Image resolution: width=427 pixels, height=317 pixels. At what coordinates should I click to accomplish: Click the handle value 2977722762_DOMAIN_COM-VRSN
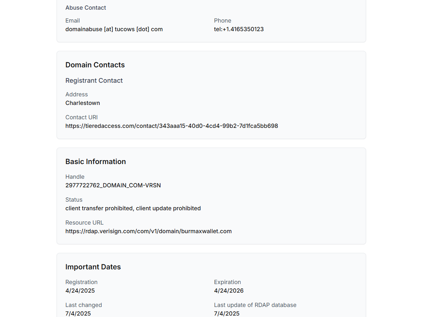coord(113,186)
